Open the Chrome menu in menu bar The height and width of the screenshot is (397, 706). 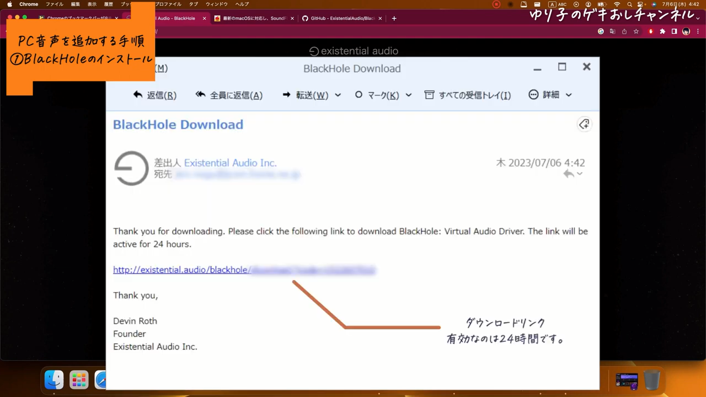(29, 4)
